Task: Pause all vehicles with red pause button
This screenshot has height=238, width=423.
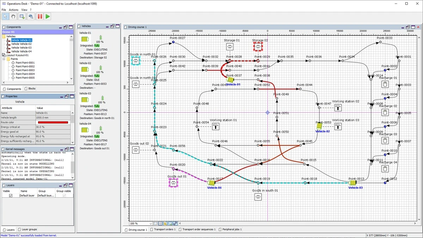Action: coord(40,16)
